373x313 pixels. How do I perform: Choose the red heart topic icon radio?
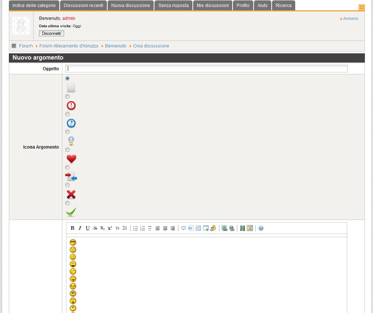pos(67,150)
